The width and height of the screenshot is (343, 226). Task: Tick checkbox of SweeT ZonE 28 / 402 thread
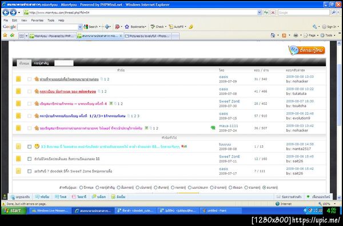[29, 104]
